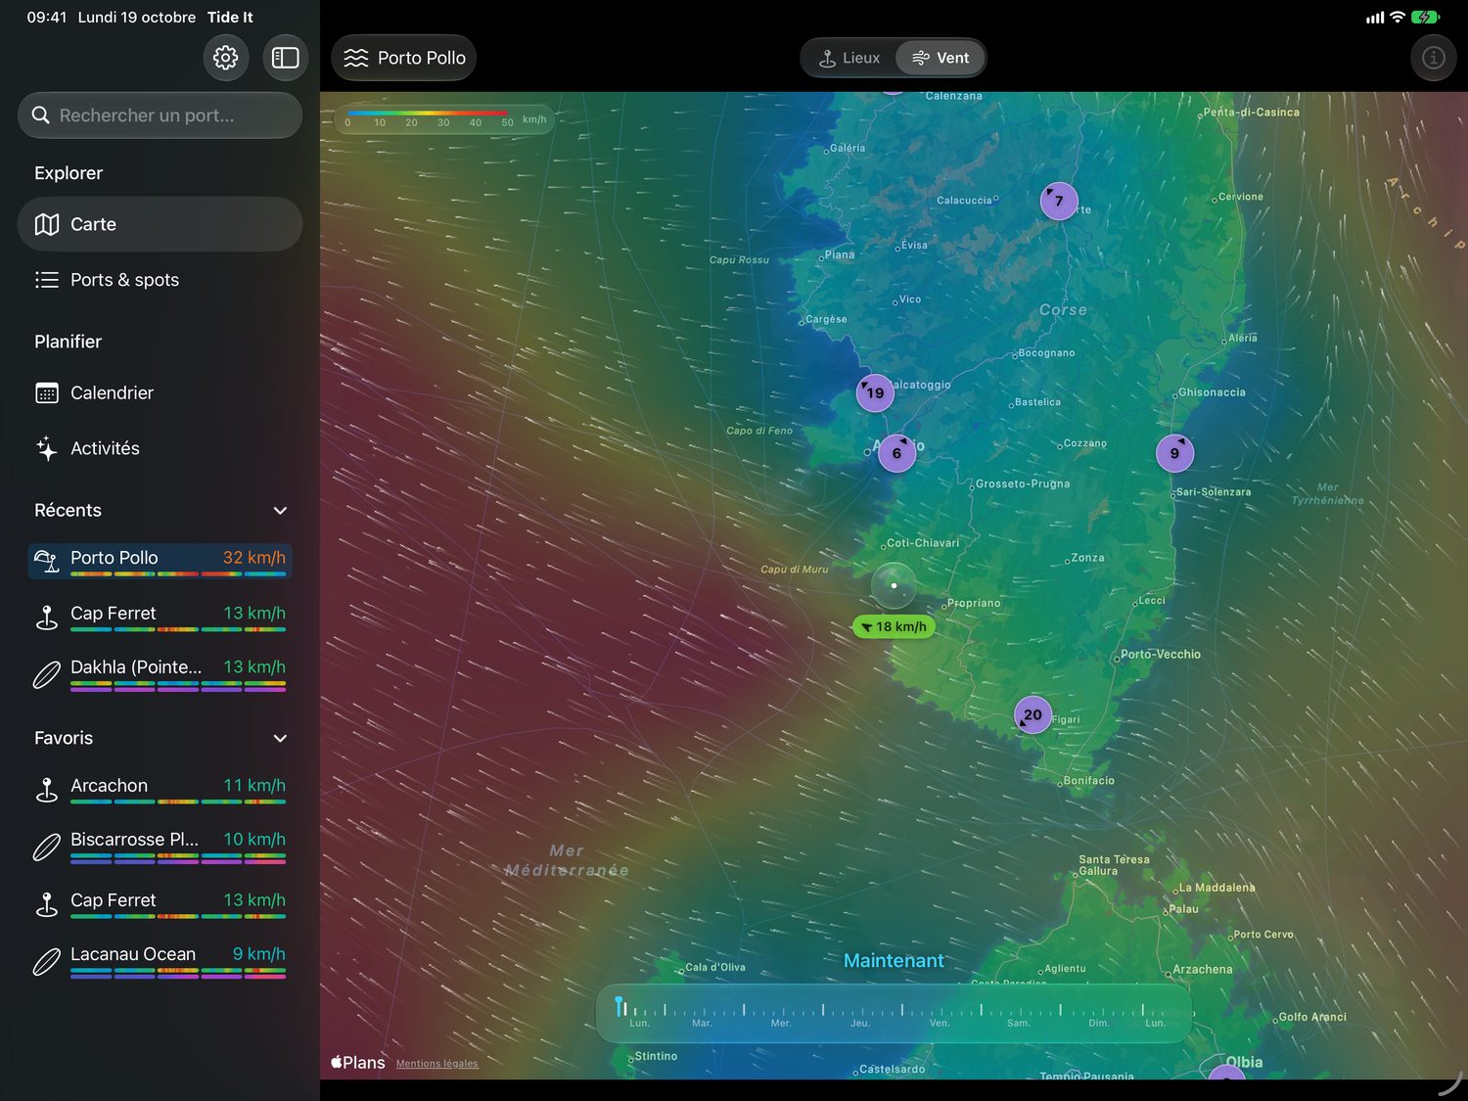Viewport: 1468px width, 1101px height.
Task: Focus the Rechercher un port search field
Action: tap(161, 115)
